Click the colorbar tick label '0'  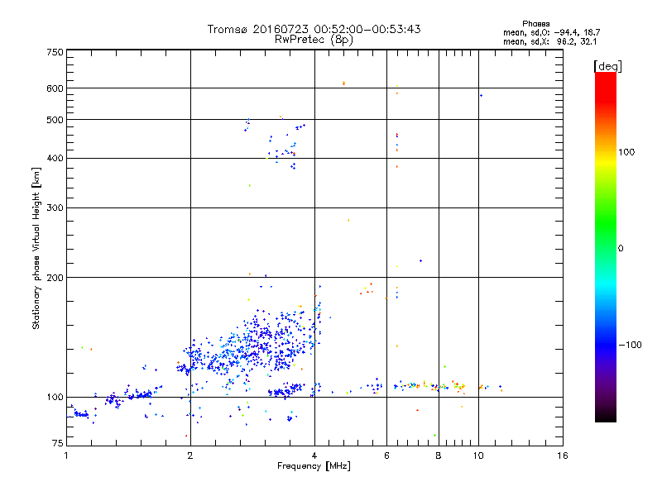(x=621, y=249)
